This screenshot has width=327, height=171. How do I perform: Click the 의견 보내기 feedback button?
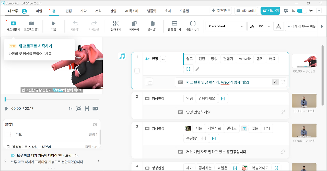click(246, 11)
